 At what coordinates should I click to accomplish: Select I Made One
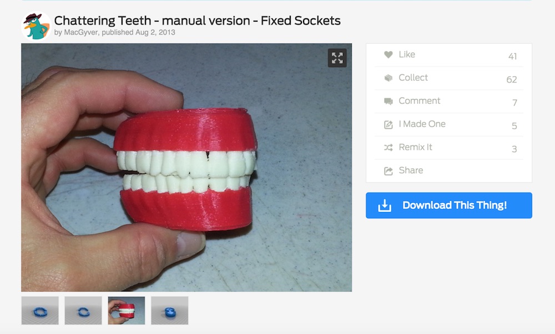click(x=449, y=124)
